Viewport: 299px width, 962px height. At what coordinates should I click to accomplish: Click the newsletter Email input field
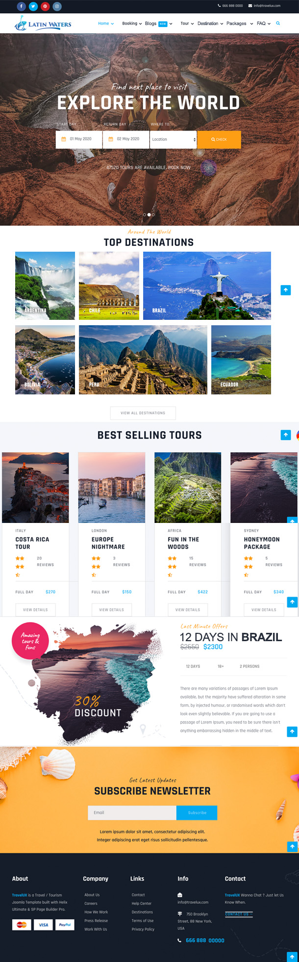coord(132,812)
